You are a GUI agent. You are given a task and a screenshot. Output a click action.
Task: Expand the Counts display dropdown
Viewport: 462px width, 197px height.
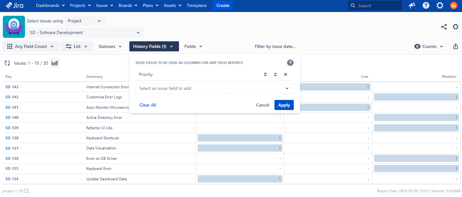429,46
